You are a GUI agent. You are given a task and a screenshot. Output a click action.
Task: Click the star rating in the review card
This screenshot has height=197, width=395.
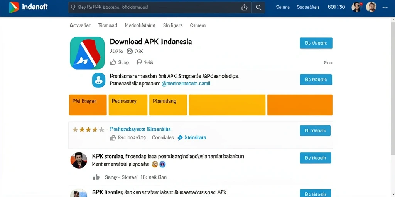tap(88, 130)
